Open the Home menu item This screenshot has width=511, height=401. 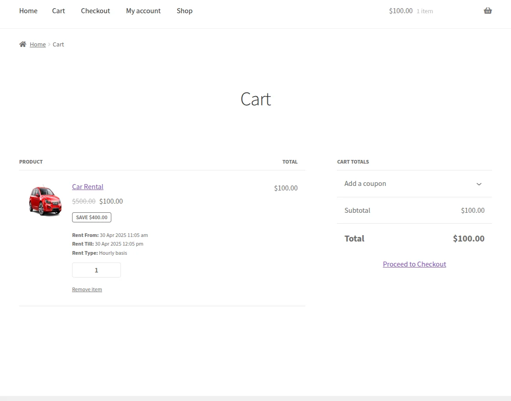28,10
